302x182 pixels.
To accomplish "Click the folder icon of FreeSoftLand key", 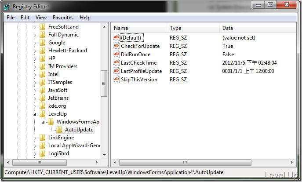I will (42, 27).
